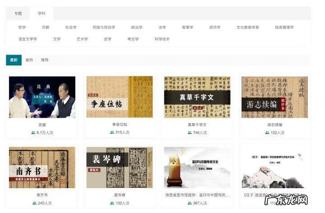Click viewer icon beside 130人次

coord(112,203)
